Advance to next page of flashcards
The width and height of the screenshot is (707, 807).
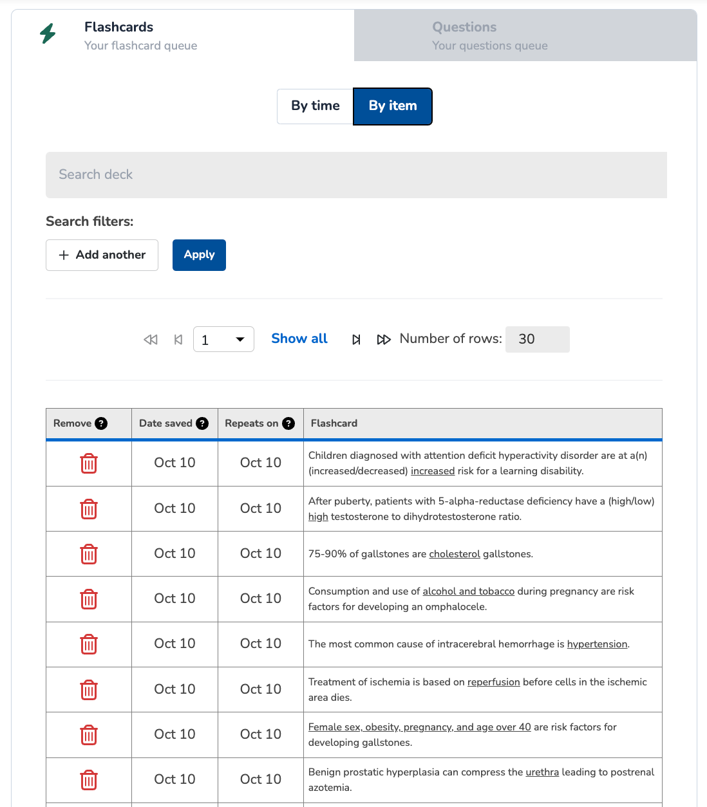(x=356, y=340)
